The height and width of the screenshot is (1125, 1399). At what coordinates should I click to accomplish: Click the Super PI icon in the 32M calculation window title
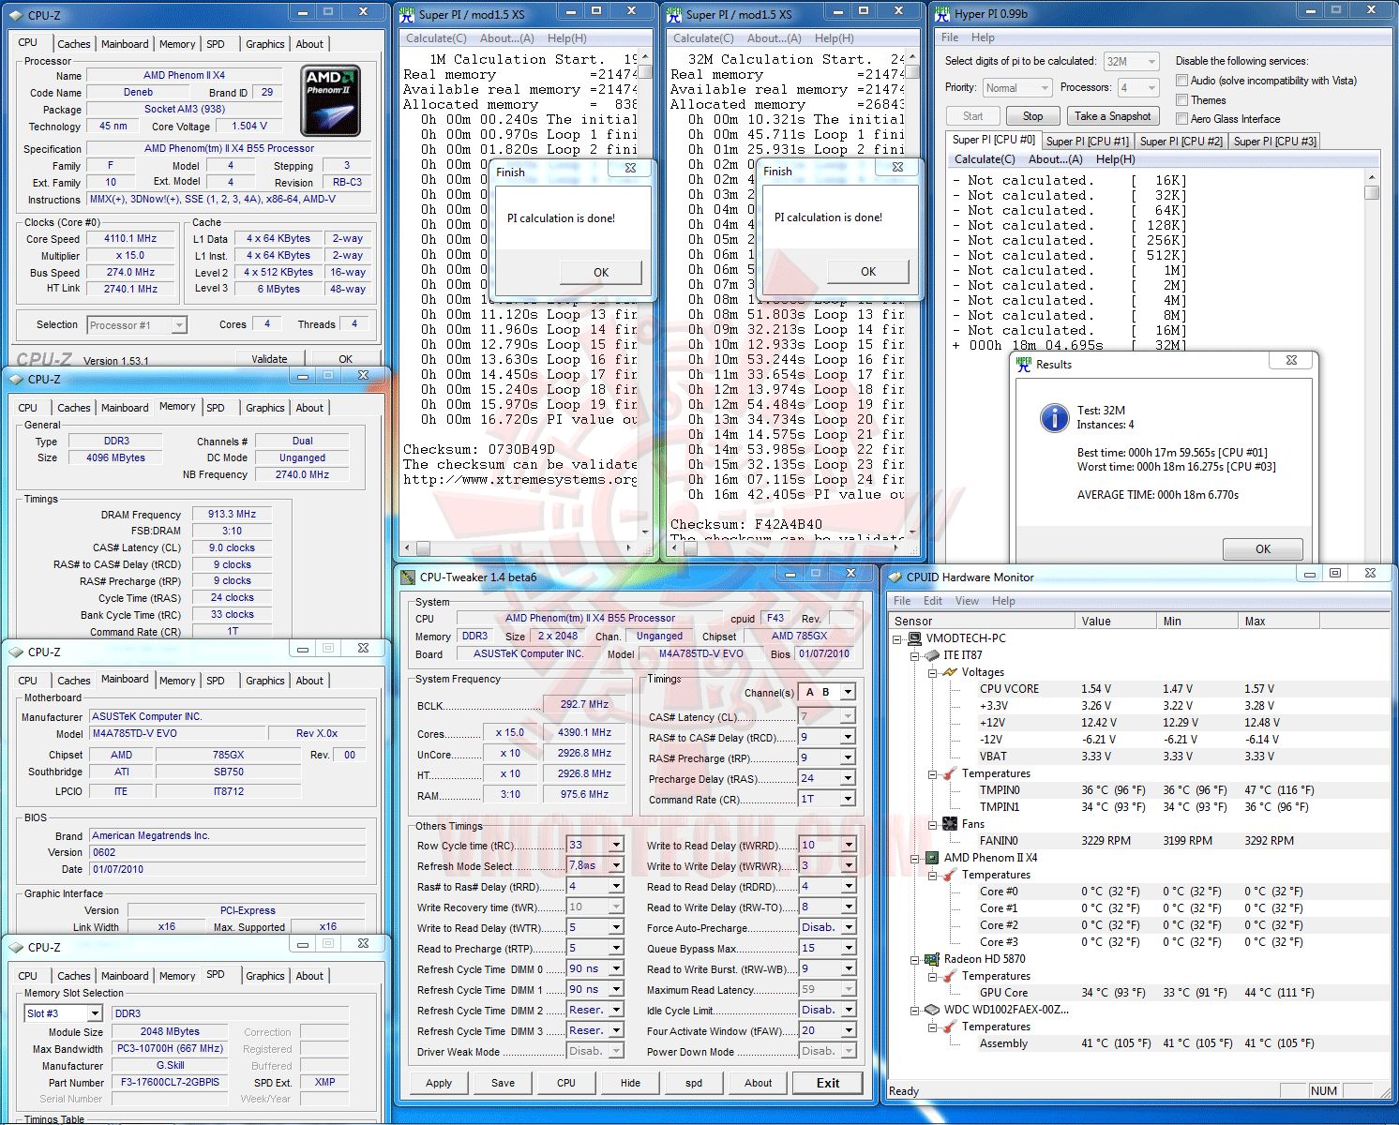pos(674,15)
